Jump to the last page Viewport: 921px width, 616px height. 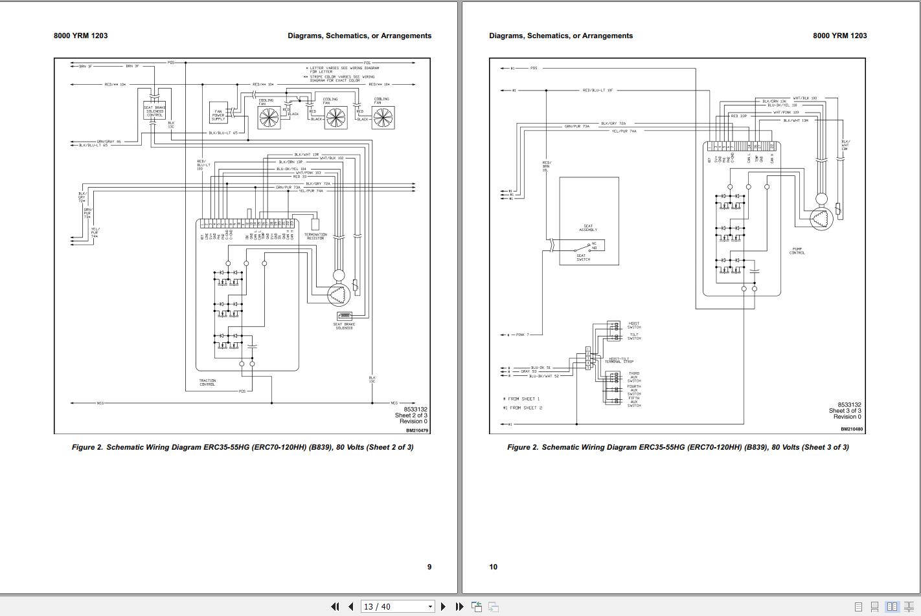click(x=459, y=606)
